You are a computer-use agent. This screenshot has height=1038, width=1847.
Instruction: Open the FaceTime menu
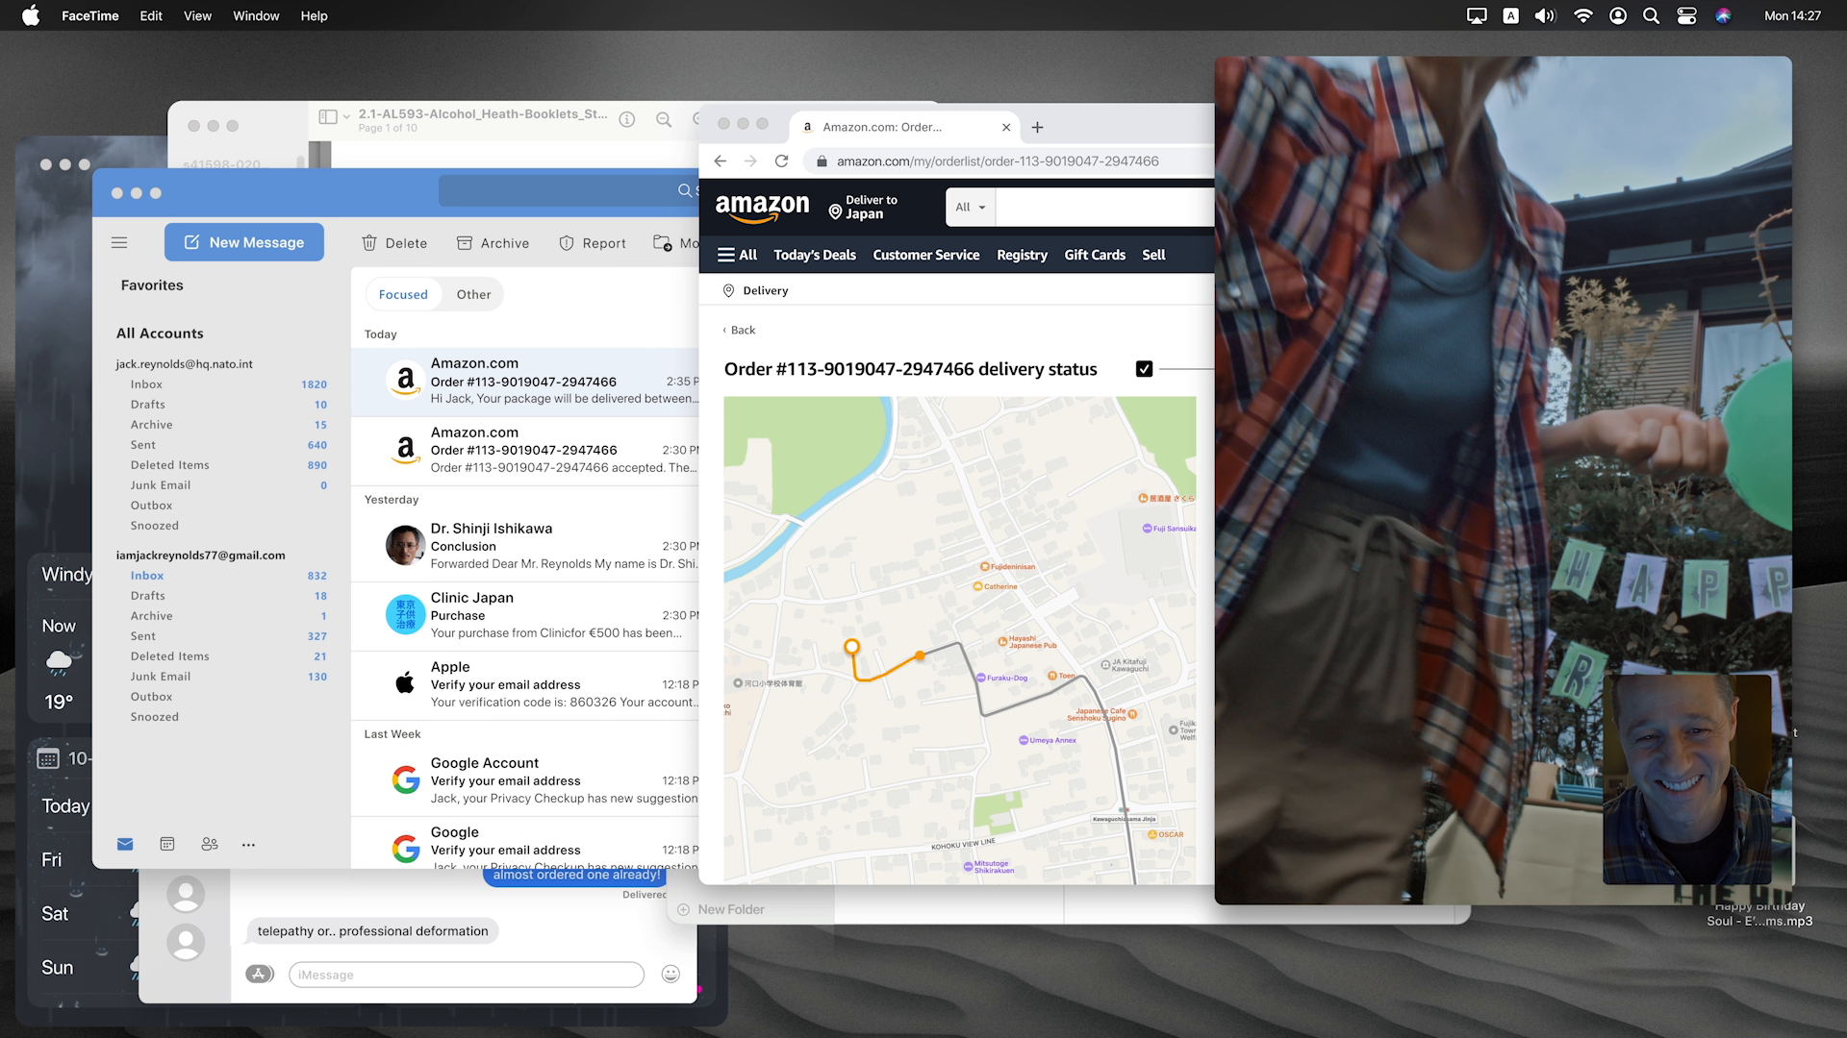click(90, 15)
